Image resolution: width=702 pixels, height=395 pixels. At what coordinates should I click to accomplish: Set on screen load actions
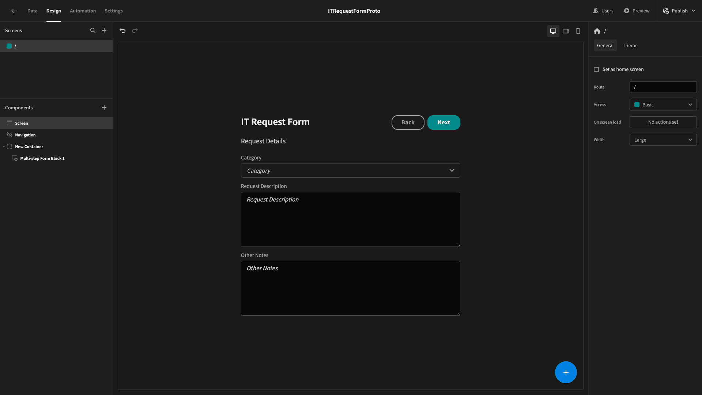(663, 122)
